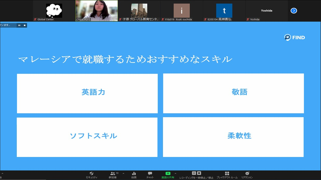
Task: Open Breakout Rooms (ブレイクアウトルーム)
Action: [227, 175]
